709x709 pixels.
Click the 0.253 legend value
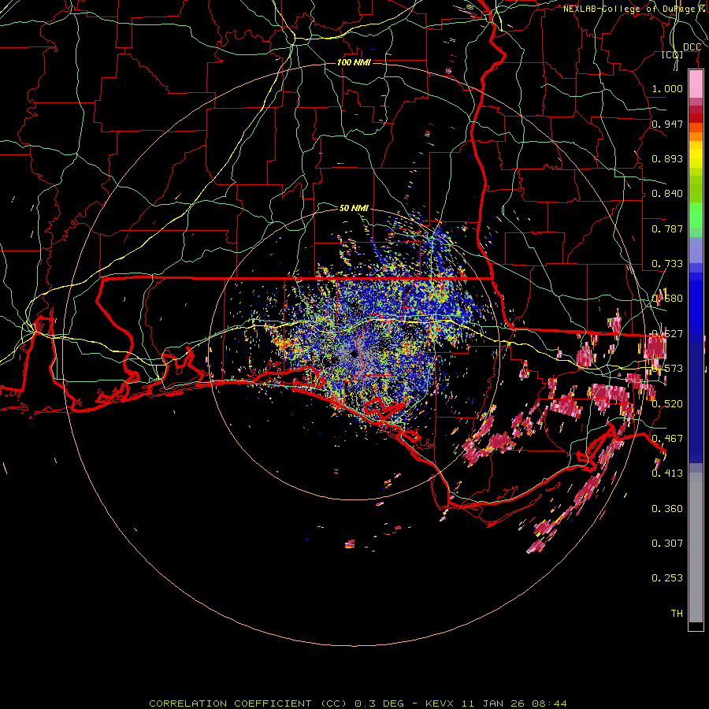pos(667,578)
